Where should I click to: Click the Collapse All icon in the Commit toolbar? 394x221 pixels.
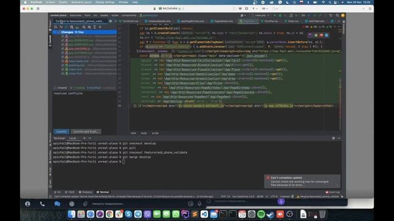coord(100,27)
